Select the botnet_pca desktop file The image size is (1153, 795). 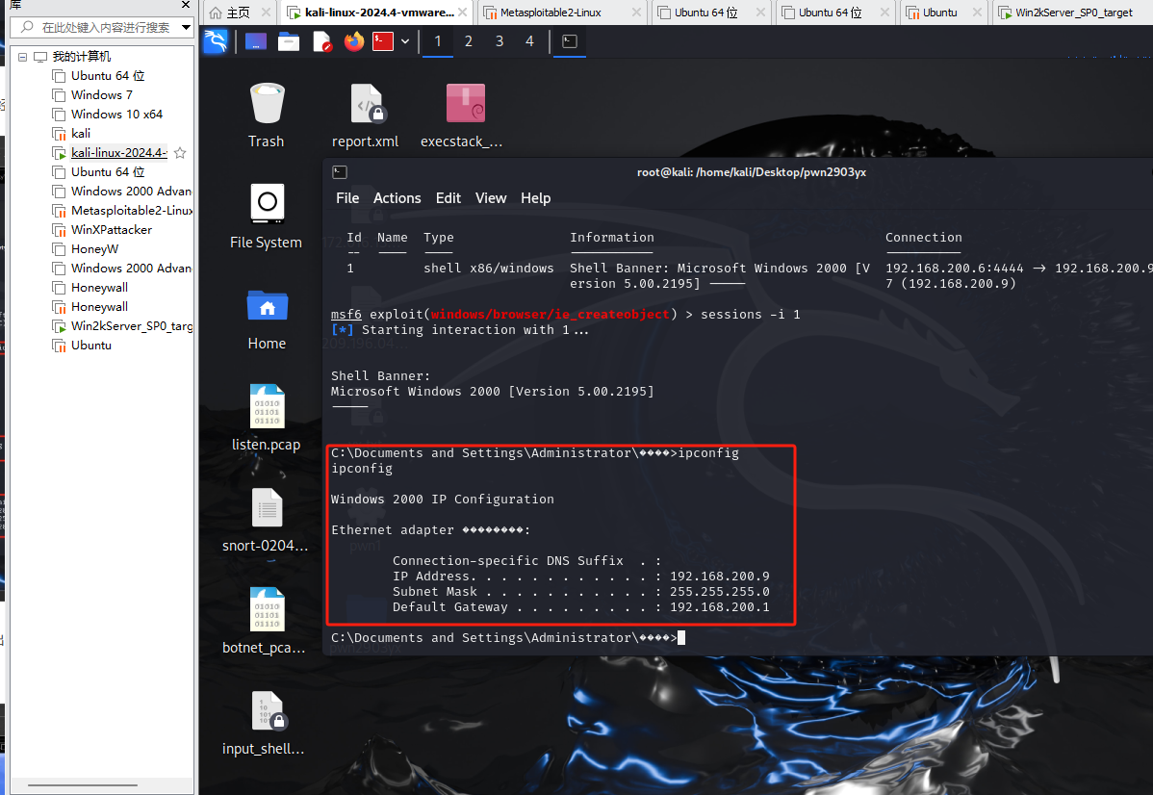(x=265, y=622)
